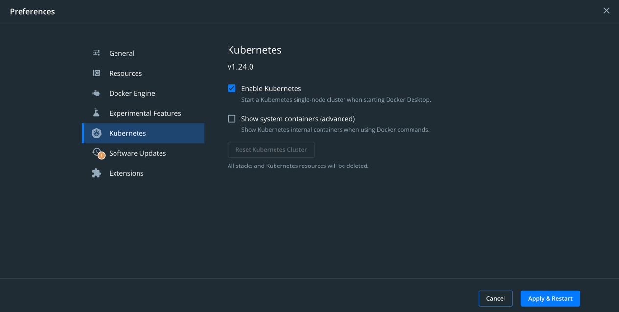Click the Preferences window title
This screenshot has height=312, width=619.
point(32,11)
